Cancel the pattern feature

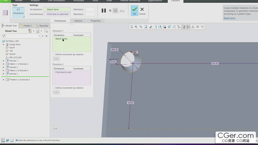click(142, 11)
